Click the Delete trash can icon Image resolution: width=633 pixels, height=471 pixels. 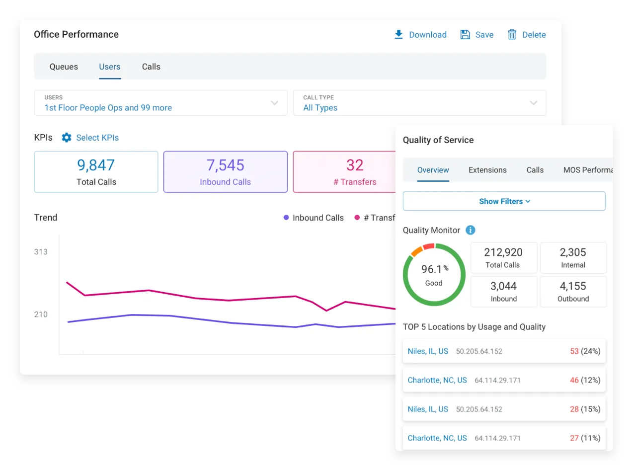click(512, 34)
